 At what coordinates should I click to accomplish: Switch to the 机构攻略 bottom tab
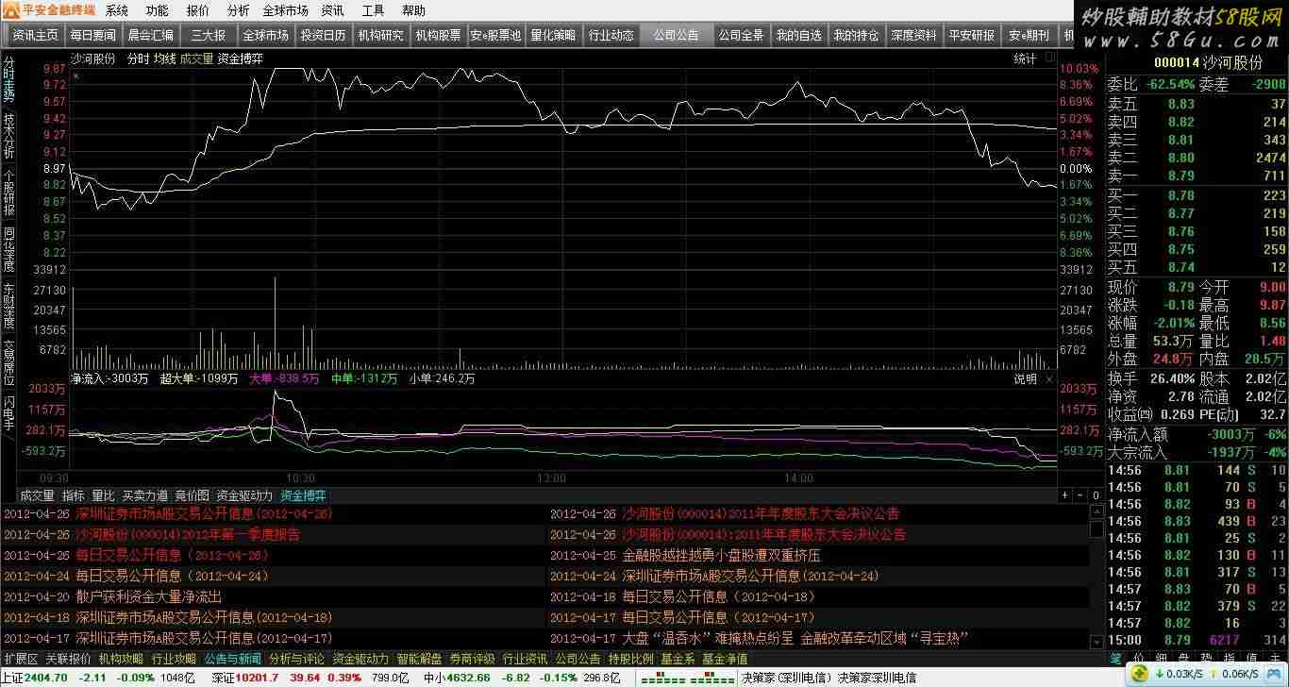click(121, 659)
